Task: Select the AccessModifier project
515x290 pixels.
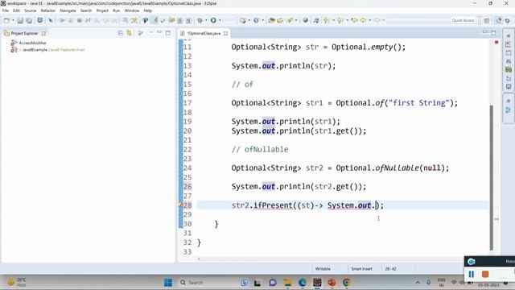Action: (x=32, y=43)
